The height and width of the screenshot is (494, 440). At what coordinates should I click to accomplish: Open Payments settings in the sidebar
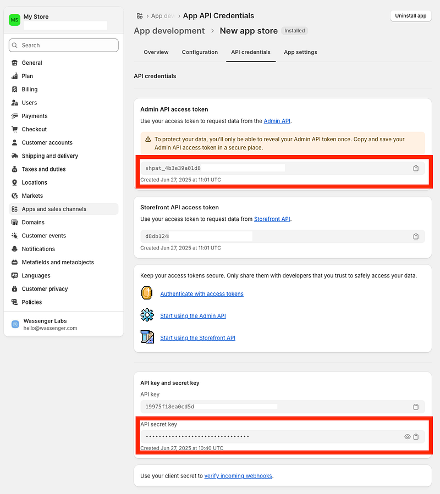coord(35,116)
